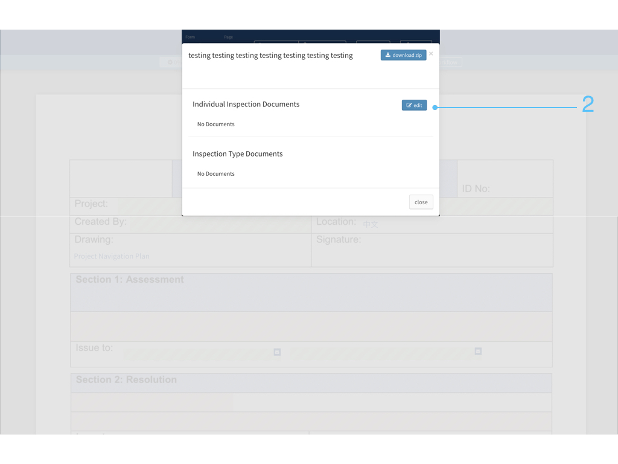
Task: Close the dialog with the X icon
Action: point(431,54)
